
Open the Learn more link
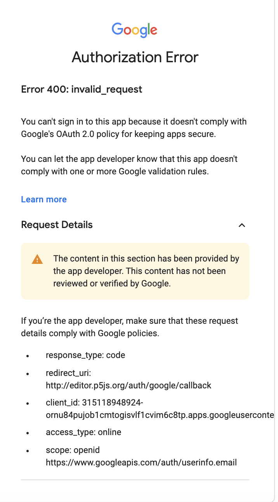pyautogui.click(x=43, y=199)
